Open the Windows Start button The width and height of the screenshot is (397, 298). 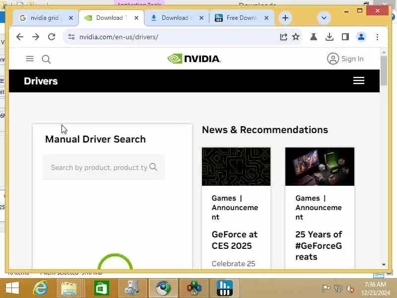[12, 289]
